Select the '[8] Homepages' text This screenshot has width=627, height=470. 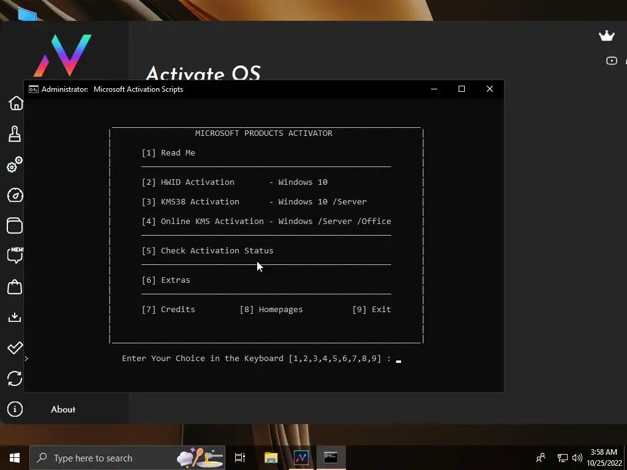tap(271, 309)
